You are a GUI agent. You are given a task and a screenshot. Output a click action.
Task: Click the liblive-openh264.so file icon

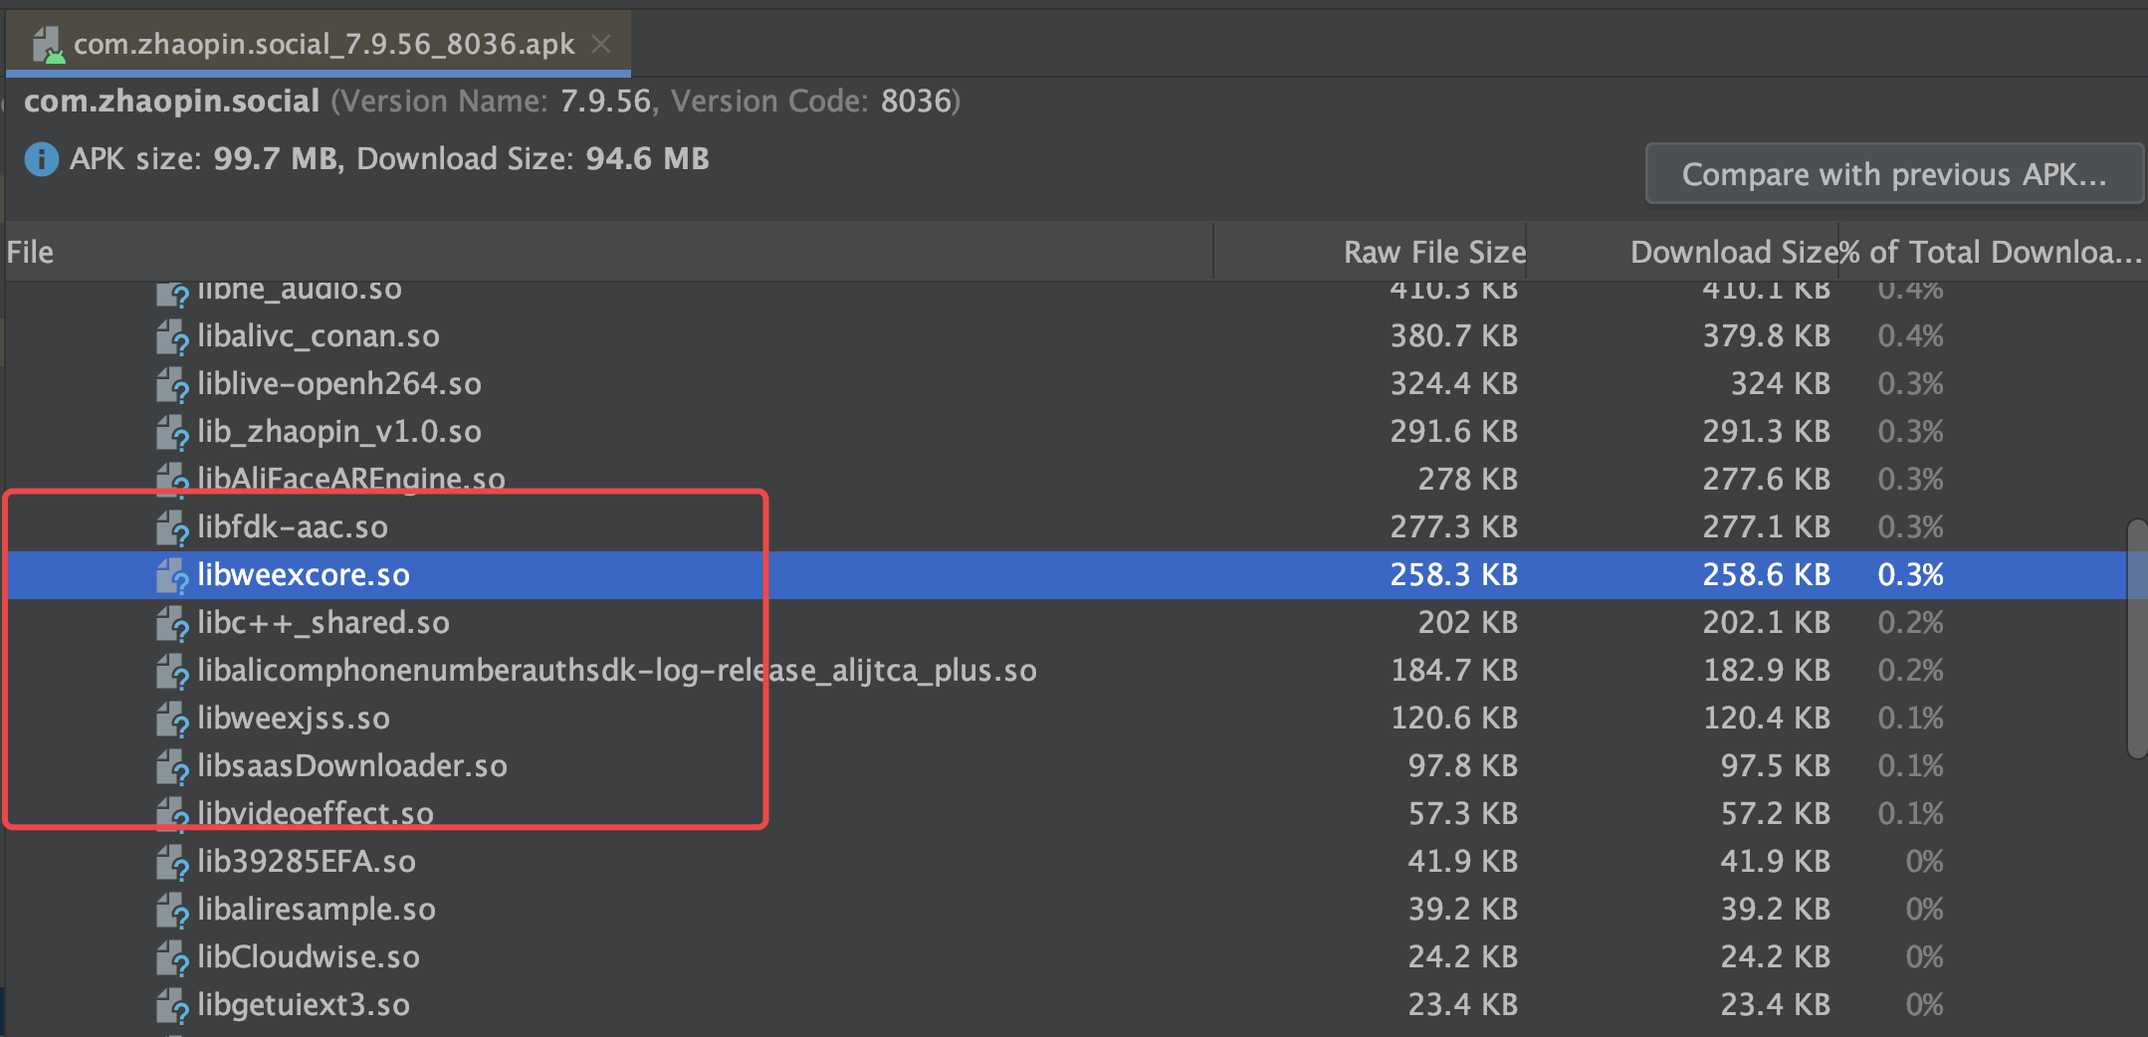pos(172,385)
